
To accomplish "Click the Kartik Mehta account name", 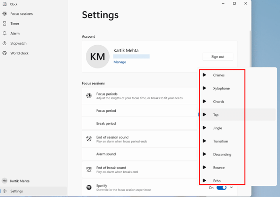I will pyautogui.click(x=126, y=50).
